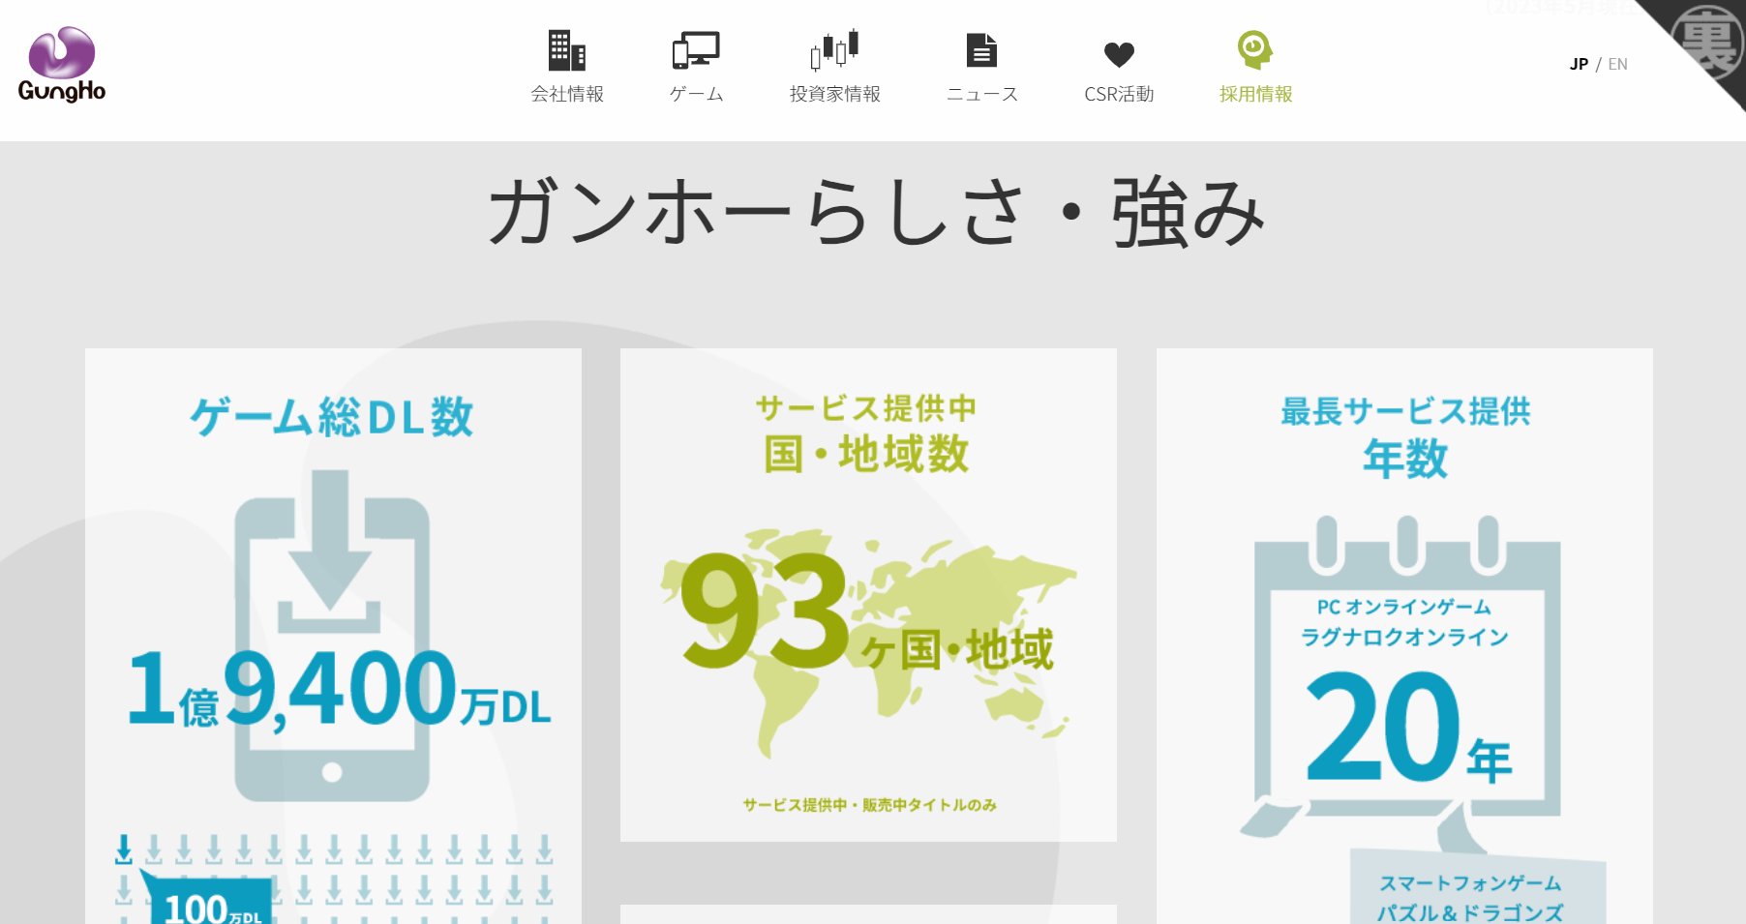1746x924 pixels.
Task: Click the 1億9,400万DL figure
Action: [x=340, y=690]
